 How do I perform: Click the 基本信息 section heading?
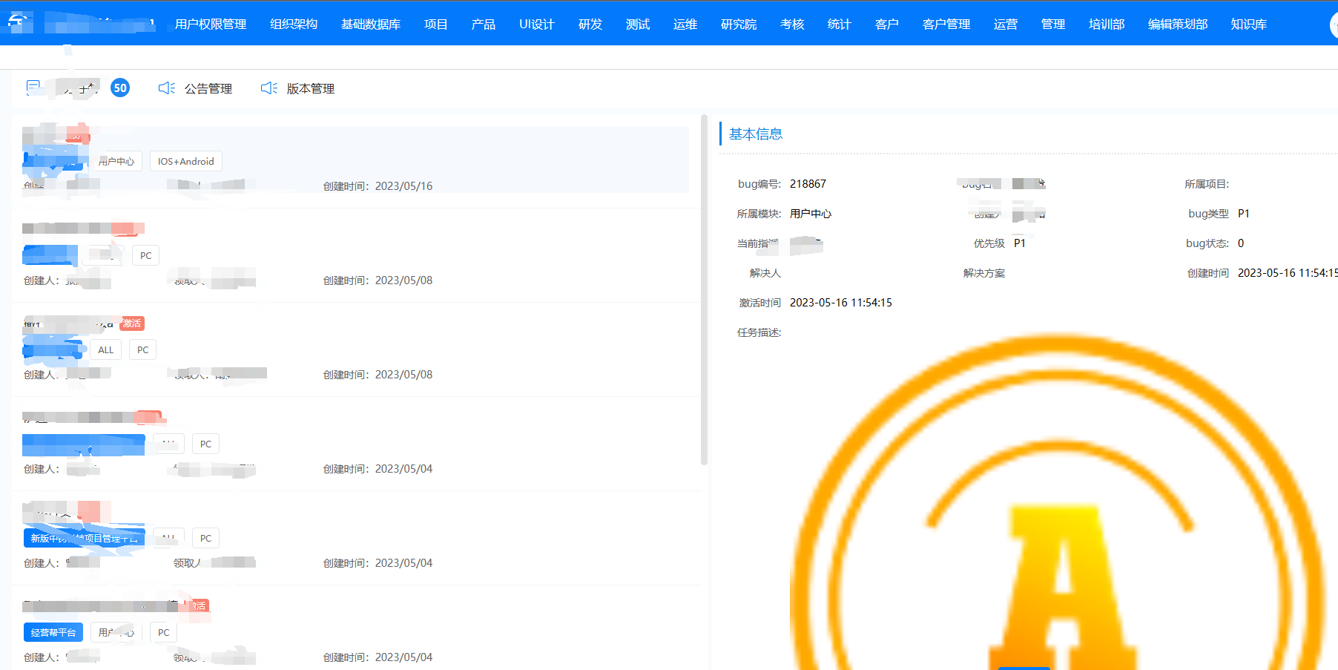coord(756,134)
